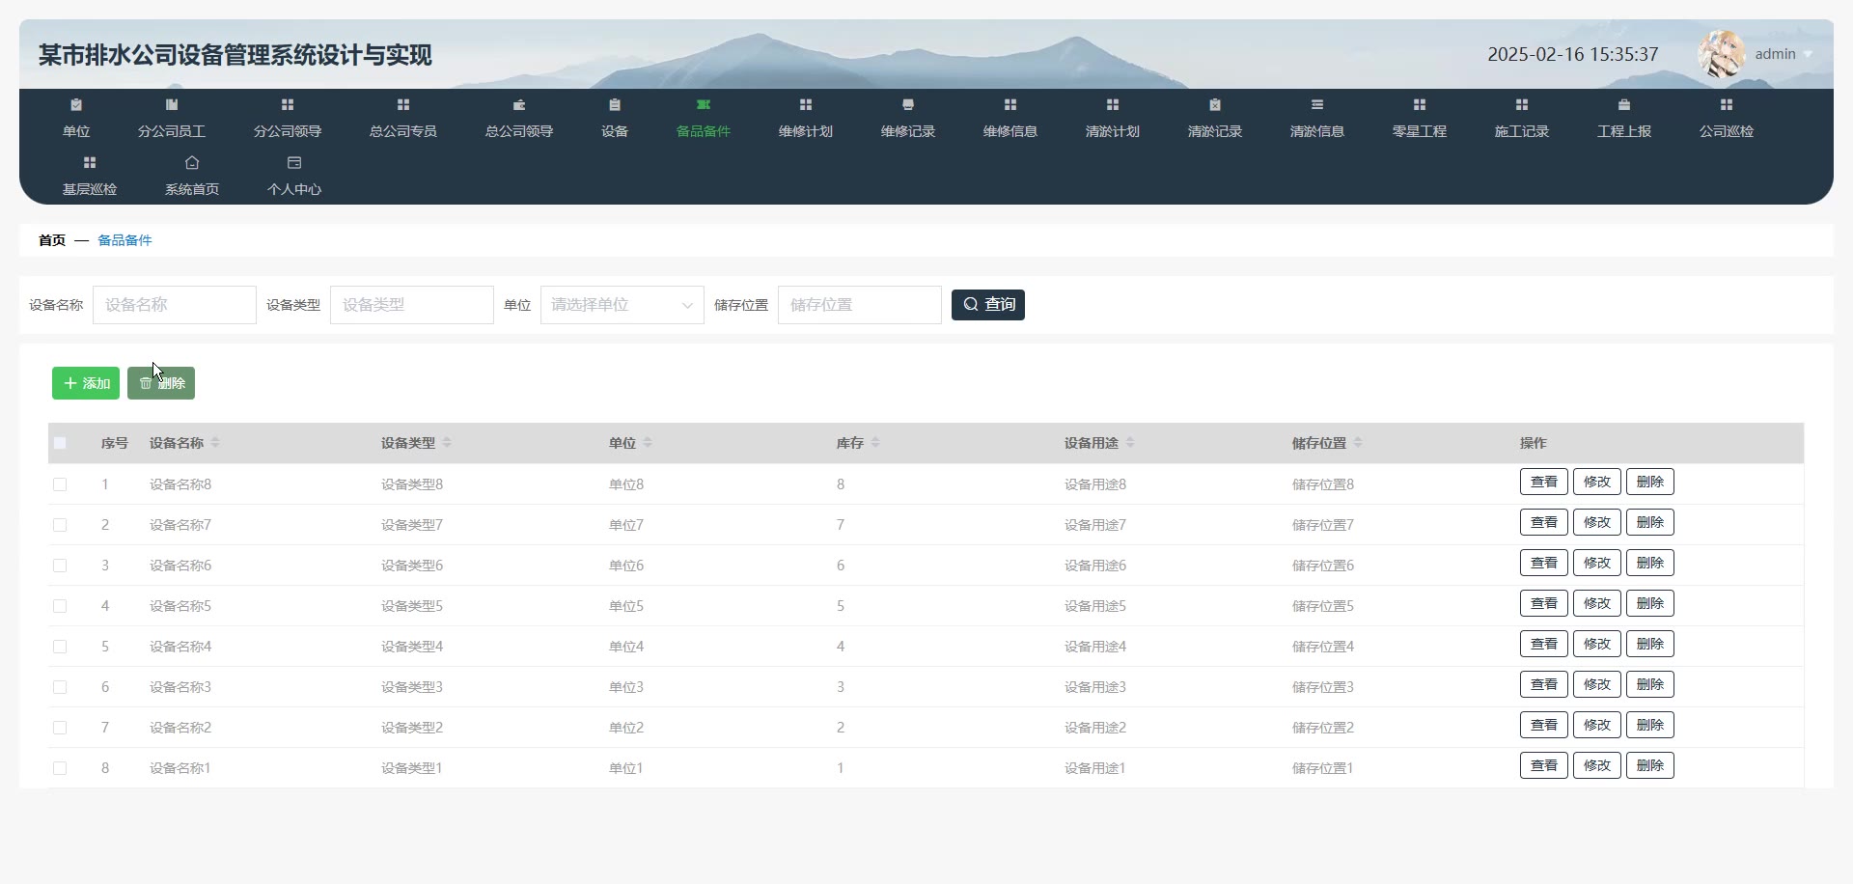This screenshot has width=1853, height=884.
Task: Toggle the select-all checkbox in table header
Action: (x=60, y=443)
